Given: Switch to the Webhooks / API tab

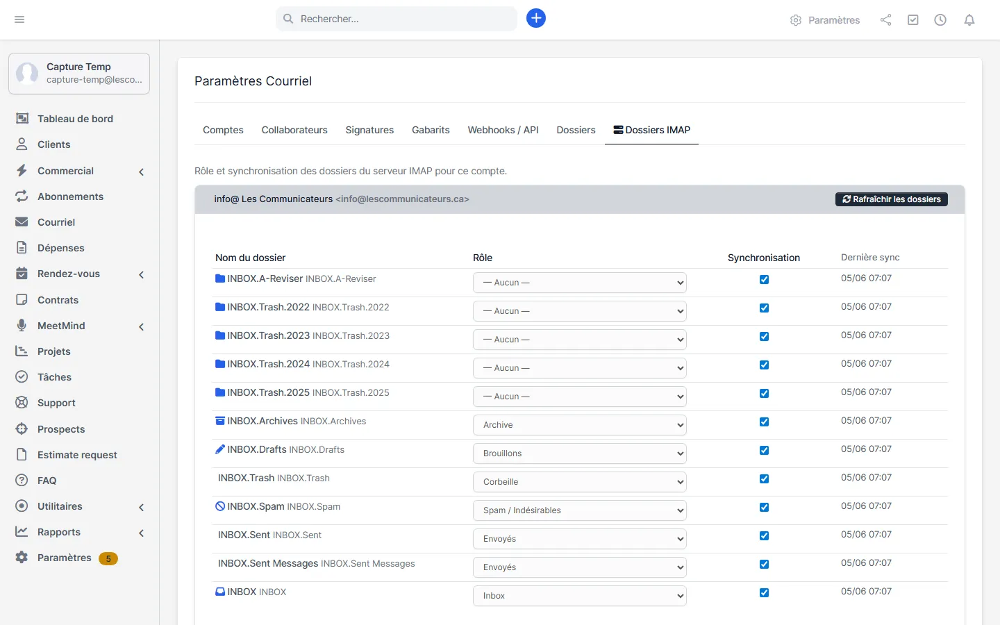Looking at the screenshot, I should (503, 130).
